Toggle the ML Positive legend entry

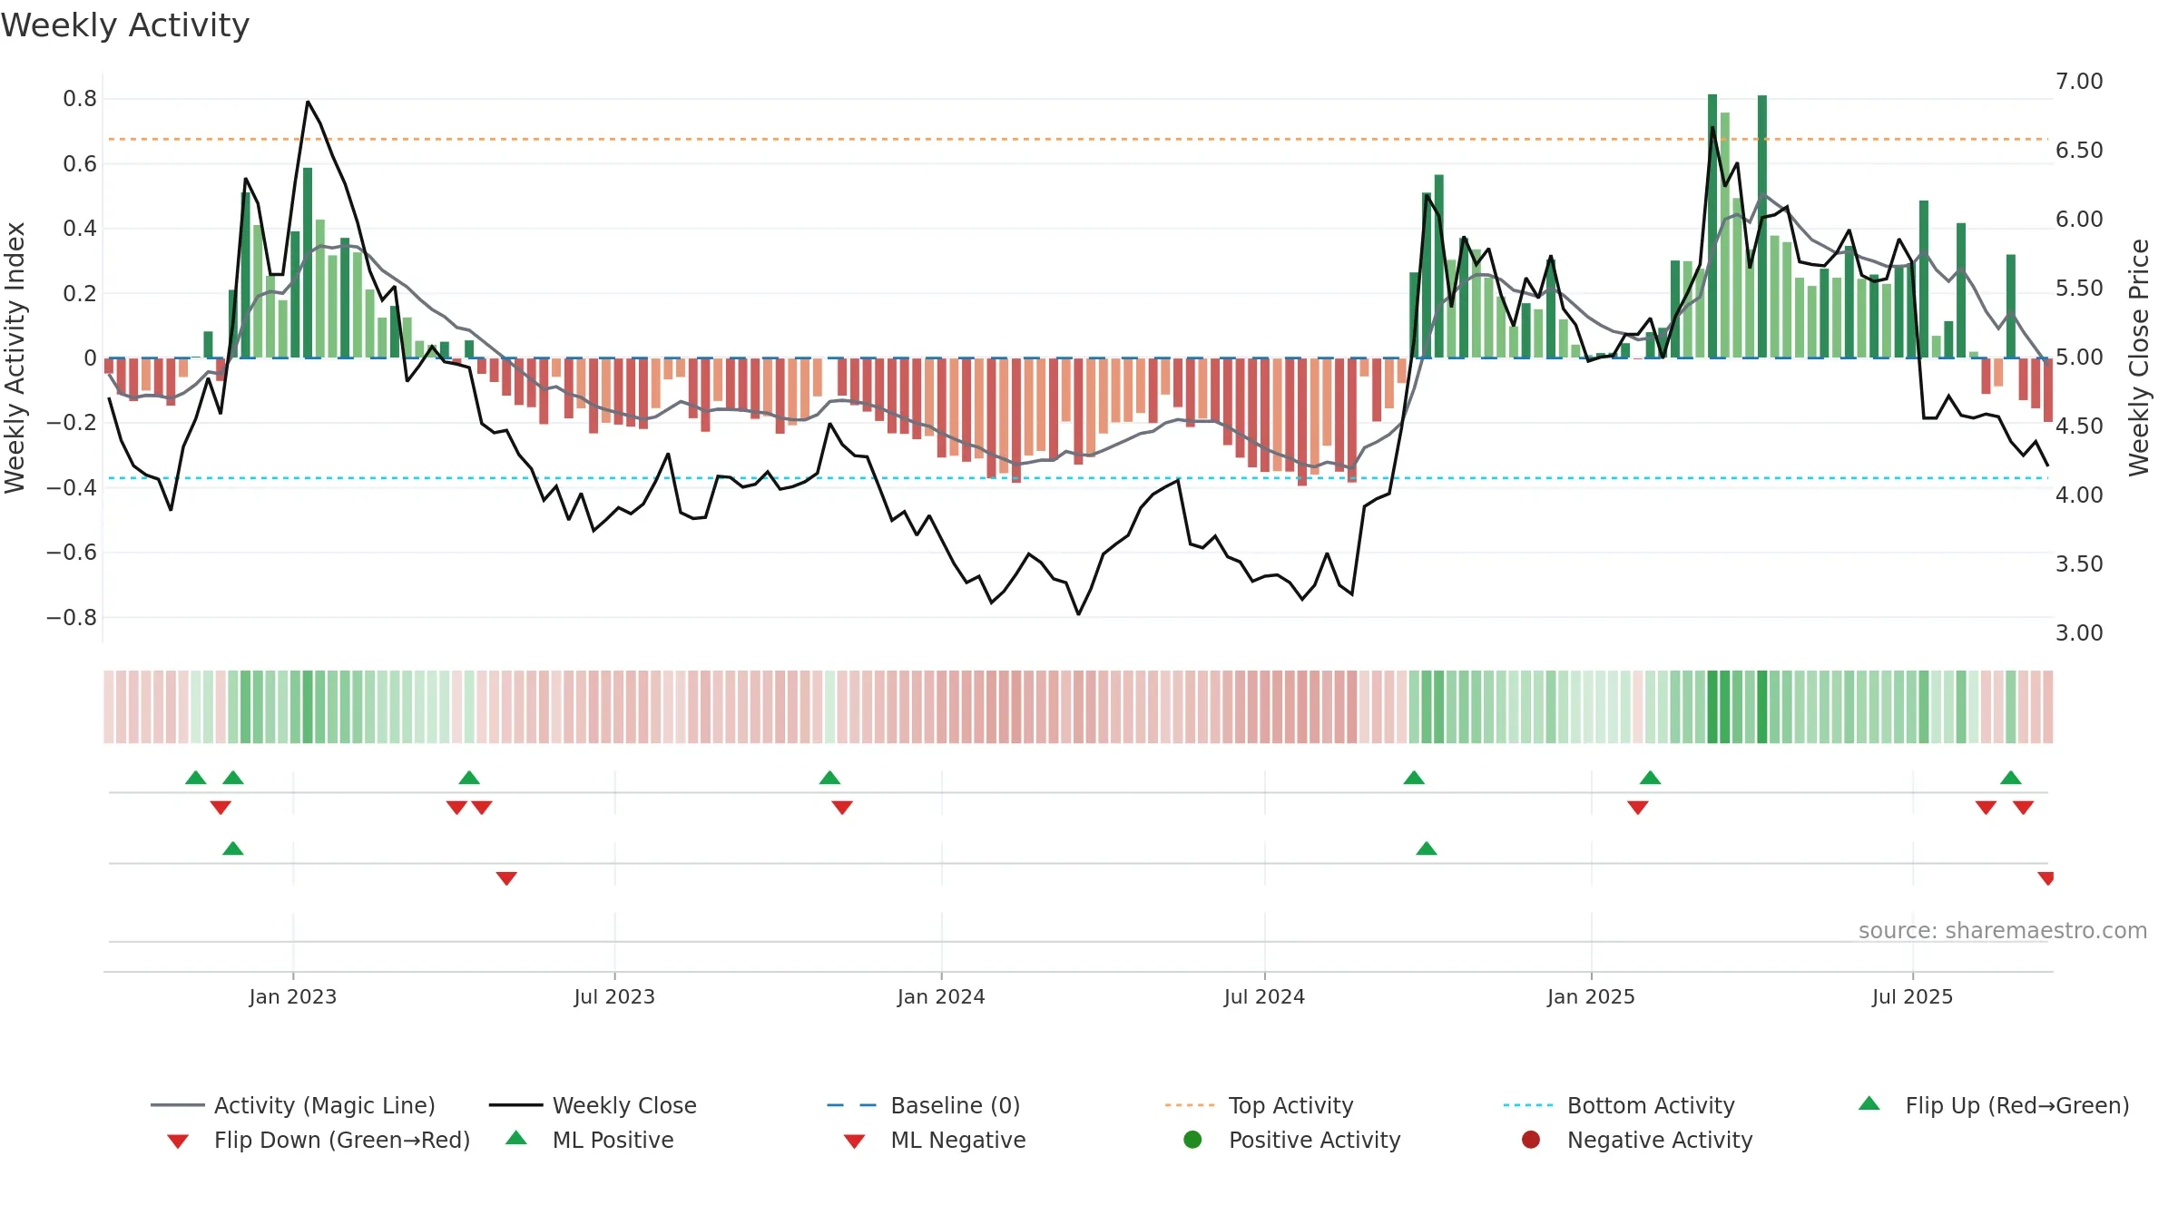590,1140
